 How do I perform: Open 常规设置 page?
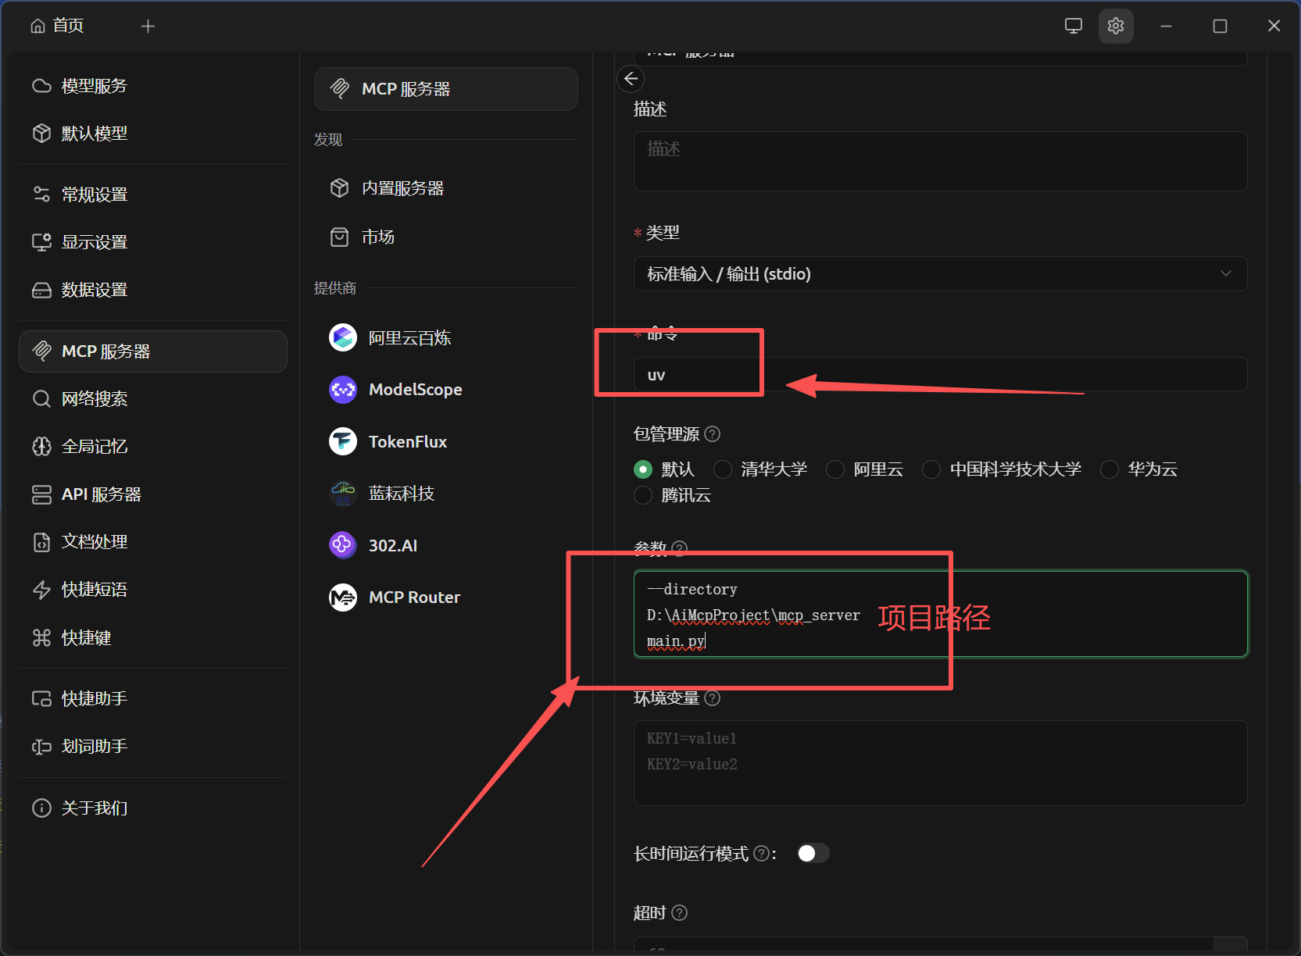[153, 194]
